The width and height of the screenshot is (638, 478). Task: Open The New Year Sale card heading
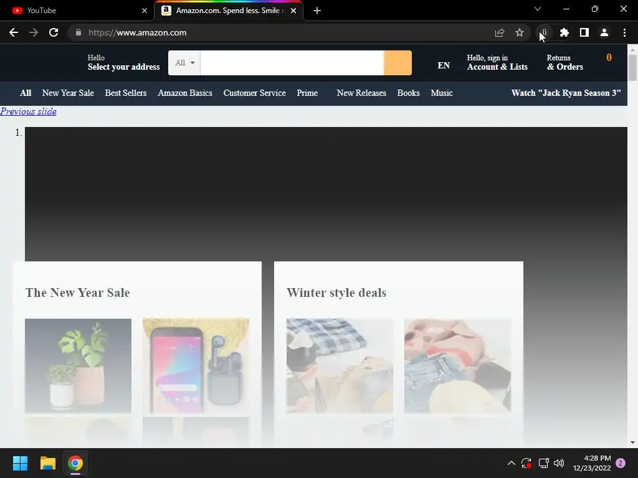tap(78, 293)
